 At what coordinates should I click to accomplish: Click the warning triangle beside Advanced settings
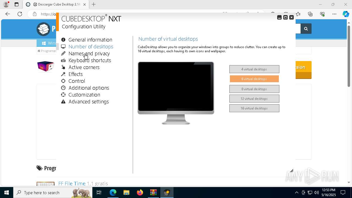(x=63, y=101)
